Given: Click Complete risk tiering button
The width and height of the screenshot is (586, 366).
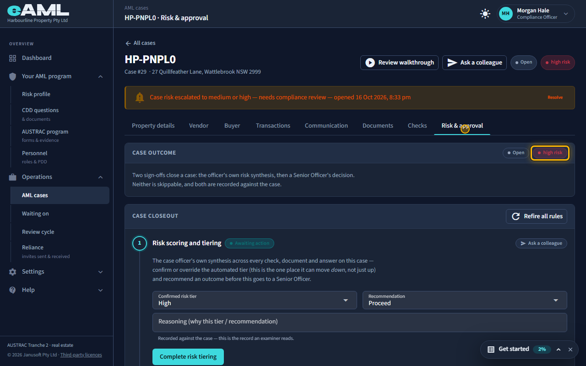Looking at the screenshot, I should [x=188, y=357].
